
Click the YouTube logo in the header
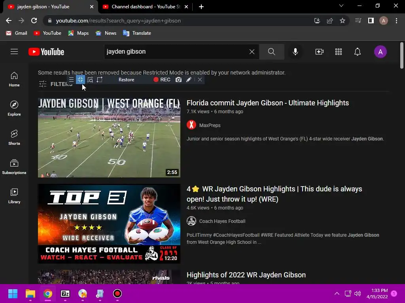(x=46, y=52)
